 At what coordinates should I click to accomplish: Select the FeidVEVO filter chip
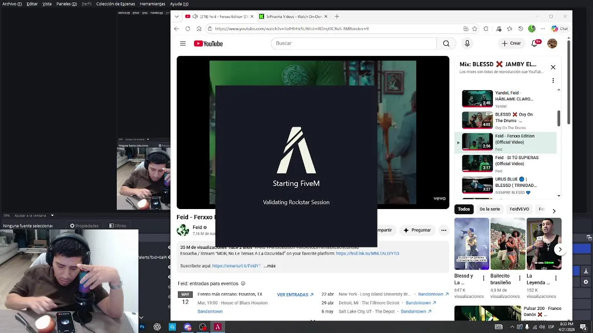click(x=519, y=209)
